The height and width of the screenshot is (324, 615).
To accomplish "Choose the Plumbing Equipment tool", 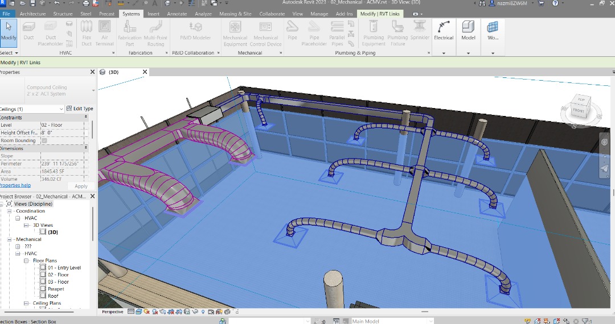I will [374, 34].
